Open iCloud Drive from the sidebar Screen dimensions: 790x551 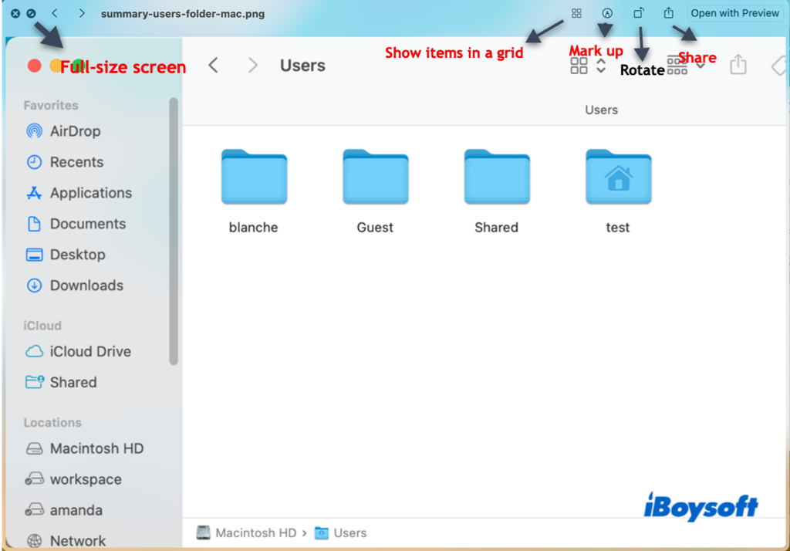[x=90, y=351]
